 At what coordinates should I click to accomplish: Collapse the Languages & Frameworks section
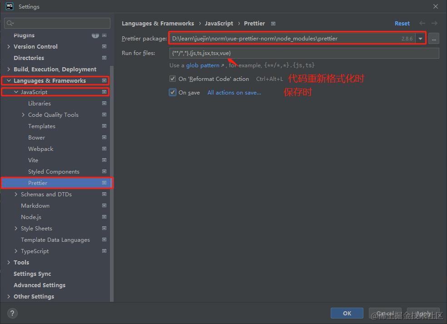click(x=9, y=81)
